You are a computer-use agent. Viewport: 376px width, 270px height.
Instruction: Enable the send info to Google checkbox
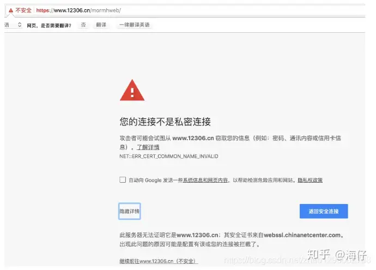(x=123, y=180)
